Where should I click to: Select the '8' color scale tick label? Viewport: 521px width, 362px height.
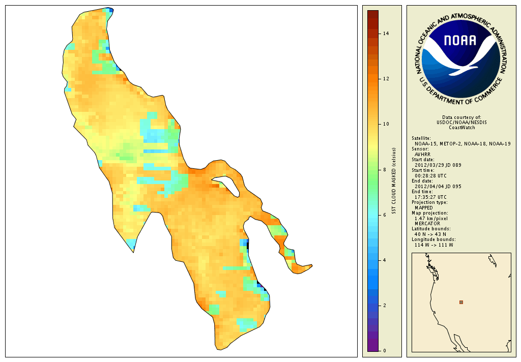[385, 170]
